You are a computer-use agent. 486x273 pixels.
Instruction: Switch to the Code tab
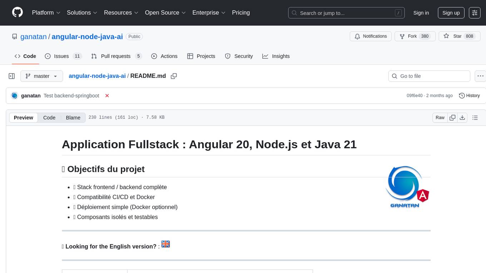(25, 56)
